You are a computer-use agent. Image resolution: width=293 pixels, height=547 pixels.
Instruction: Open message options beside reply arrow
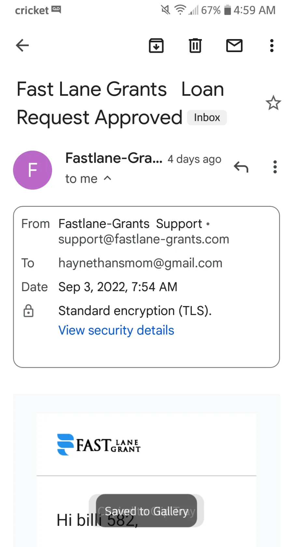[x=275, y=167]
